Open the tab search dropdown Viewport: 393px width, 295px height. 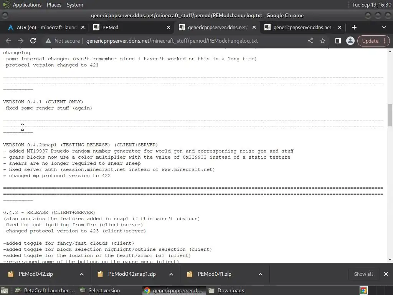(x=384, y=27)
